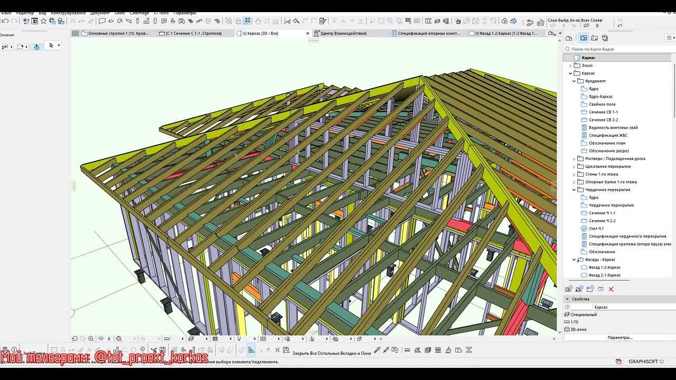Expand Цокольное перекрытие folder
The height and width of the screenshot is (380, 676).
click(x=574, y=167)
